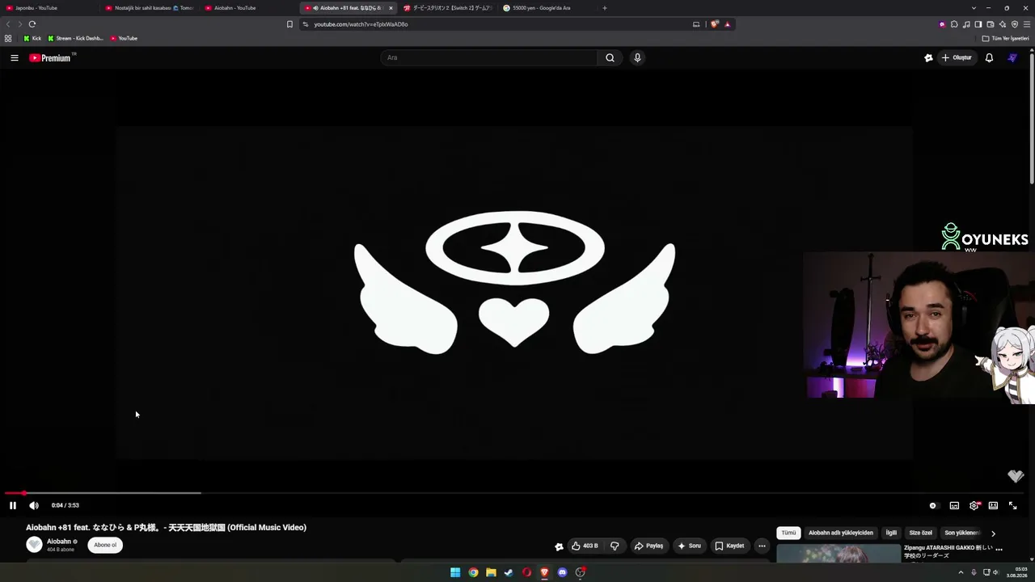The height and width of the screenshot is (582, 1035).
Task: Mute the video volume speaker icon
Action: coord(34,505)
